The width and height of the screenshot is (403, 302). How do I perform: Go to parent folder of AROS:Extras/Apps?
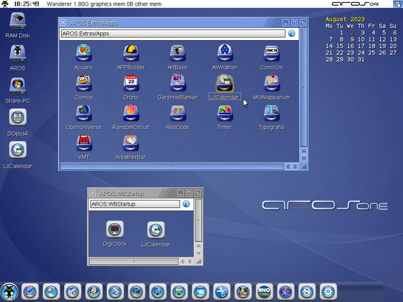point(291,34)
